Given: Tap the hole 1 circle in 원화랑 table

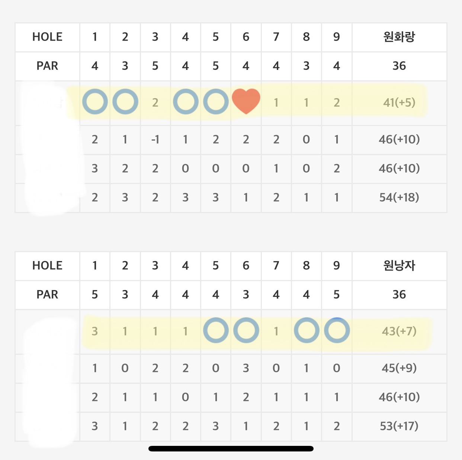Looking at the screenshot, I should point(95,102).
